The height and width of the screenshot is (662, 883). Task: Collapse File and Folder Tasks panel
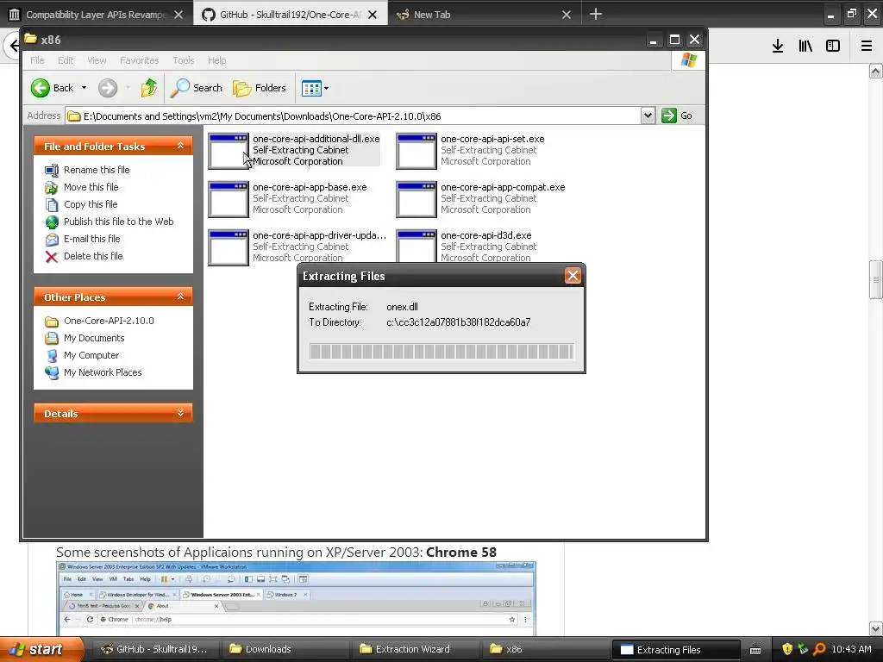(180, 146)
